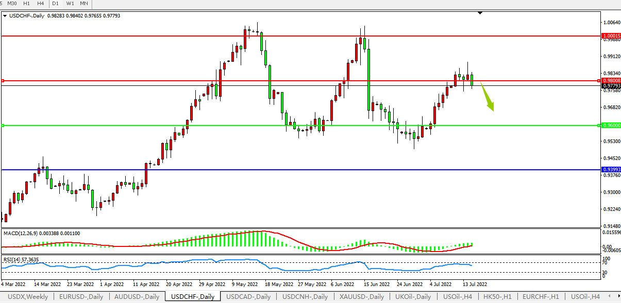
Task: Select the H1 timeframe button
Action: (x=26, y=4)
